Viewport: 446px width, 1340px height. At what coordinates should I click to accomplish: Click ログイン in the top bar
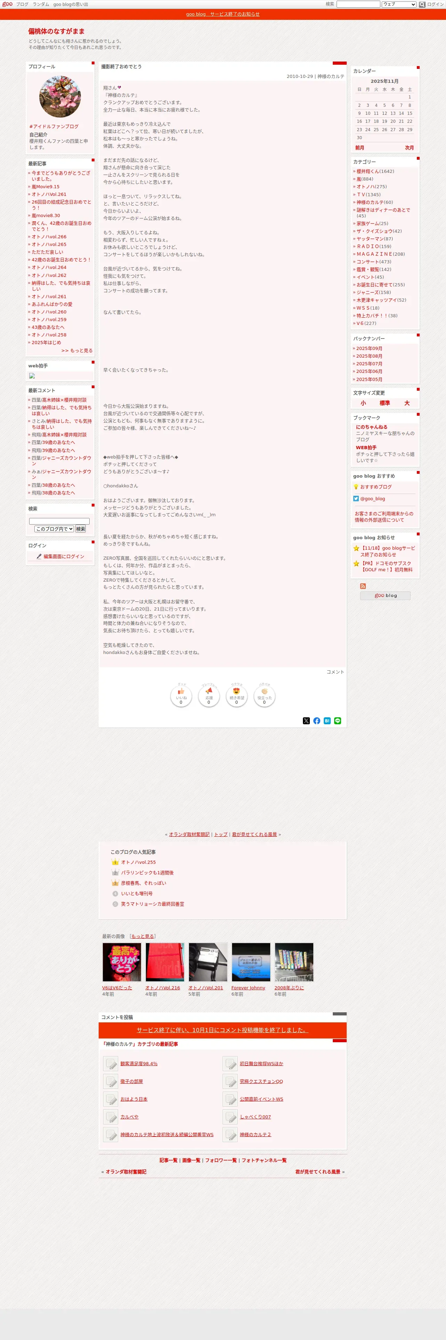tap(436, 4)
